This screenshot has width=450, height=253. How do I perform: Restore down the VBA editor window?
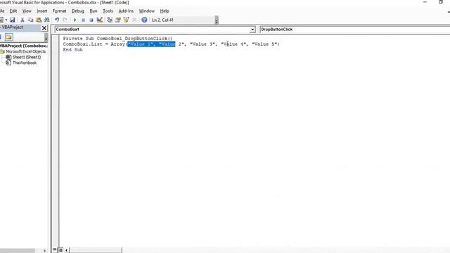point(441,2)
